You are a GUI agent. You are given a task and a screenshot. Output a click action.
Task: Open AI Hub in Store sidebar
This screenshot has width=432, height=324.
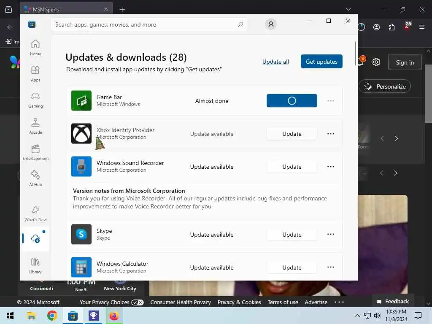pyautogui.click(x=35, y=178)
